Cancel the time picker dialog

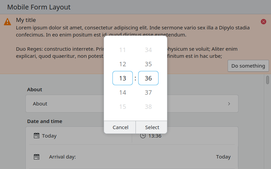click(120, 127)
